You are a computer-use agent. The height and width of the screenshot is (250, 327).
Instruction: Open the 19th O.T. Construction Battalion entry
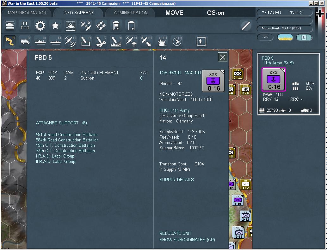coord(65,145)
